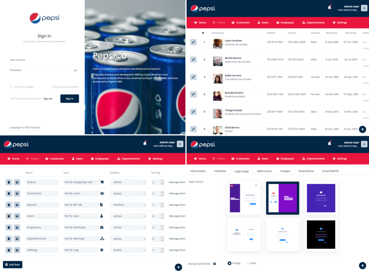Click the help icon next to Background Mode

tap(215, 264)
